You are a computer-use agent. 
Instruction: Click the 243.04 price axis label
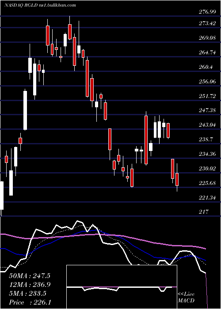(x=207, y=125)
